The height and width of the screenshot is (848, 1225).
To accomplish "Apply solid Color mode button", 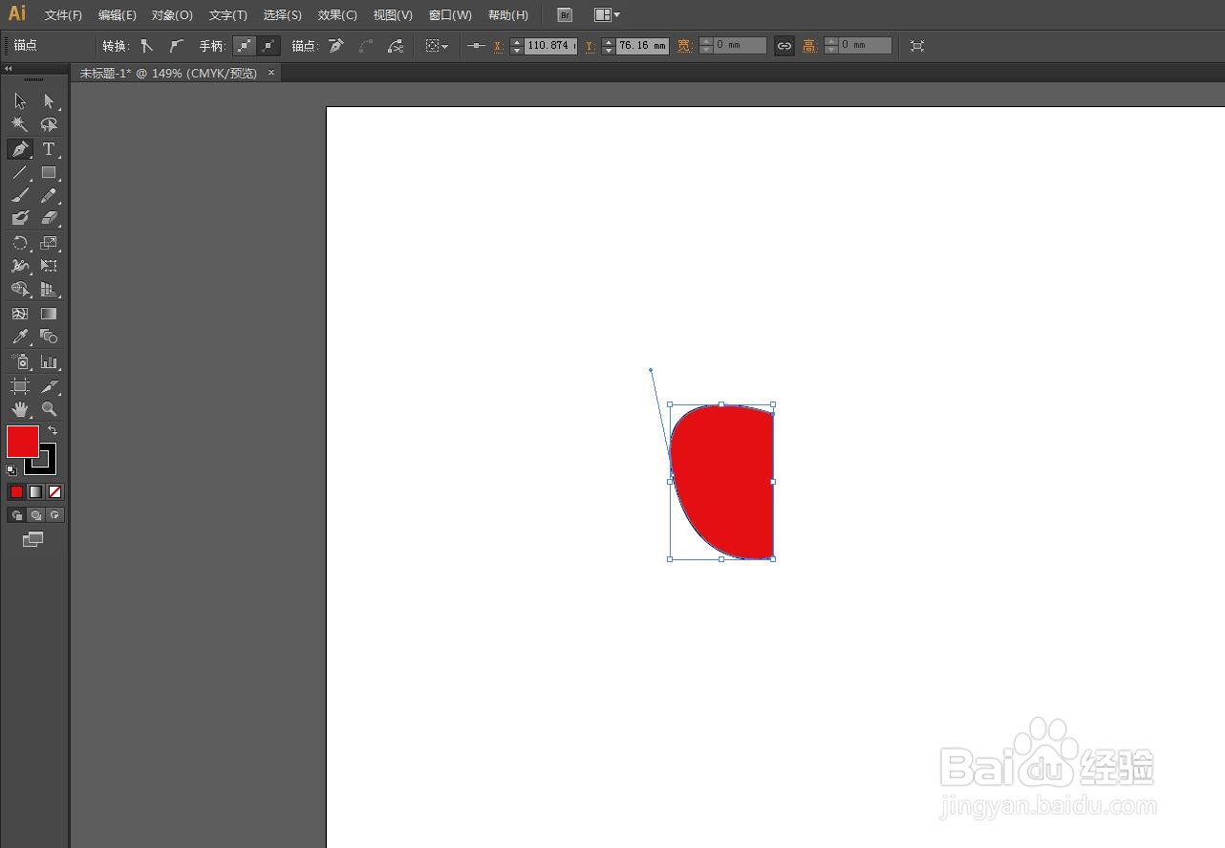I will [16, 491].
